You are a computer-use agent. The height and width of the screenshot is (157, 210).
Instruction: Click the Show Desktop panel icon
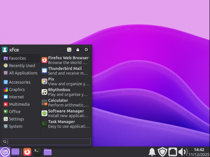pos(15,152)
